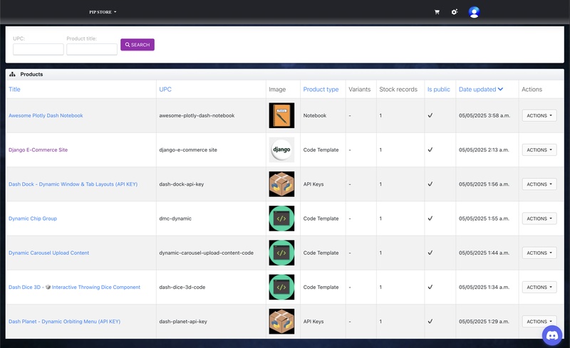
Task: Select UPC text dash-planet-api-key
Action: point(183,322)
